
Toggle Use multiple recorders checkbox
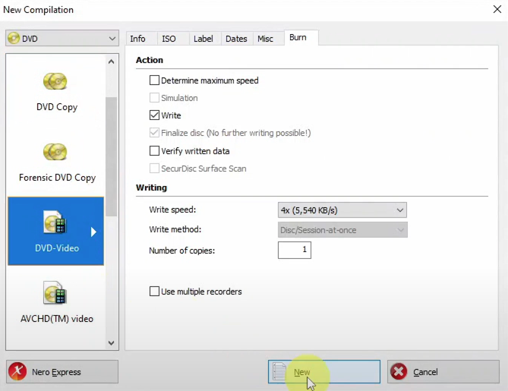point(155,292)
